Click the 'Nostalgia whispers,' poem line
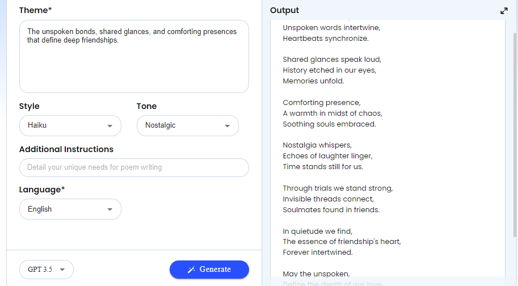Screen dimensions: 518x286 pyautogui.click(x=317, y=145)
